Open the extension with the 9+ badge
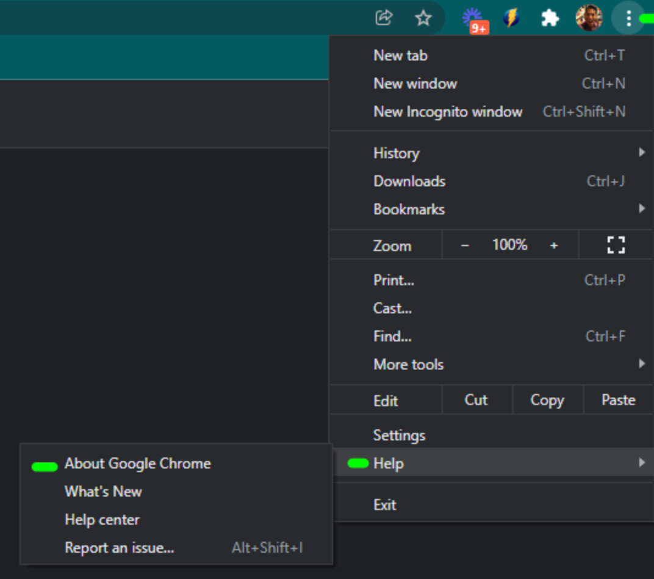The image size is (654, 579). coord(475,20)
